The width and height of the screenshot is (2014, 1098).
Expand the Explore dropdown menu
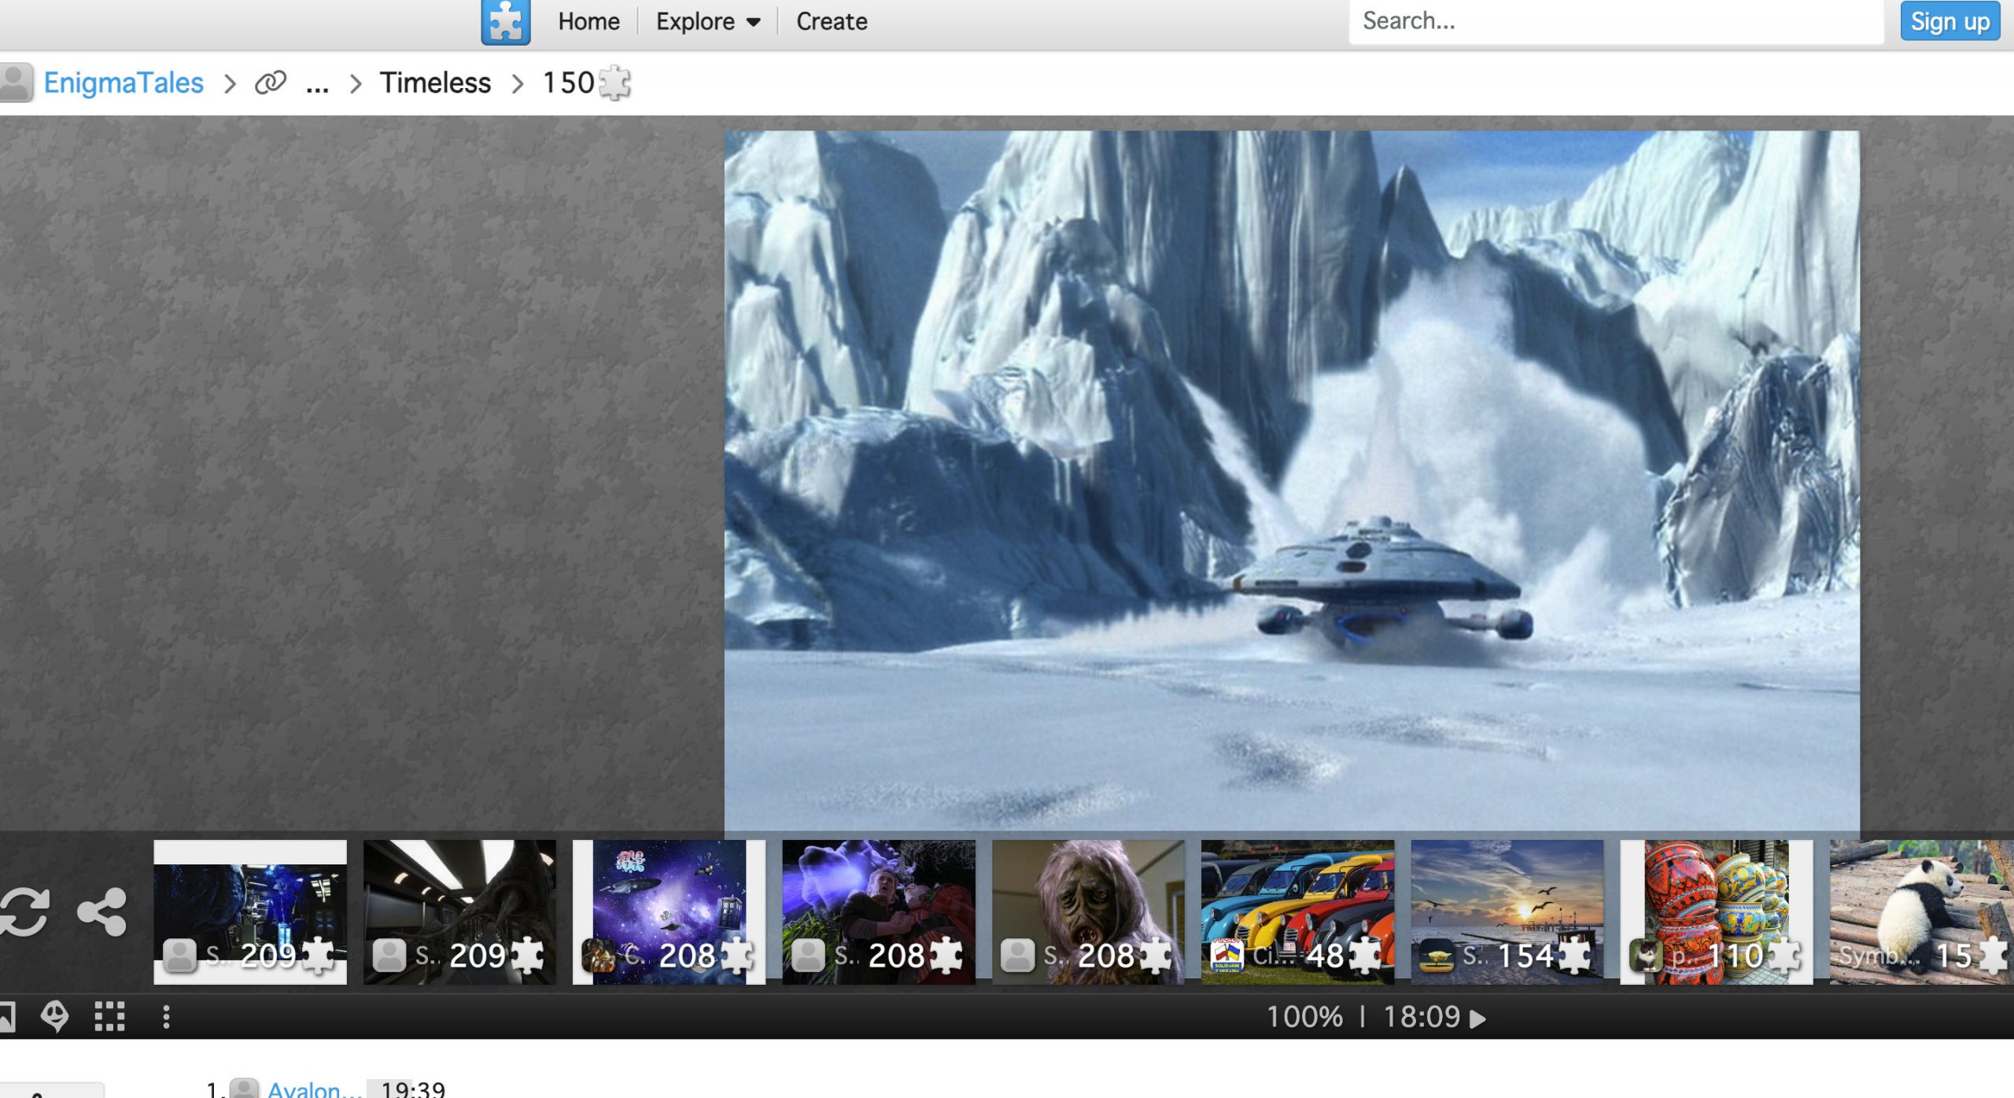(x=708, y=21)
